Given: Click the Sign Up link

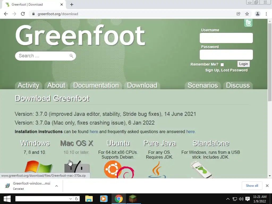Looking at the screenshot, I should coord(212,70).
